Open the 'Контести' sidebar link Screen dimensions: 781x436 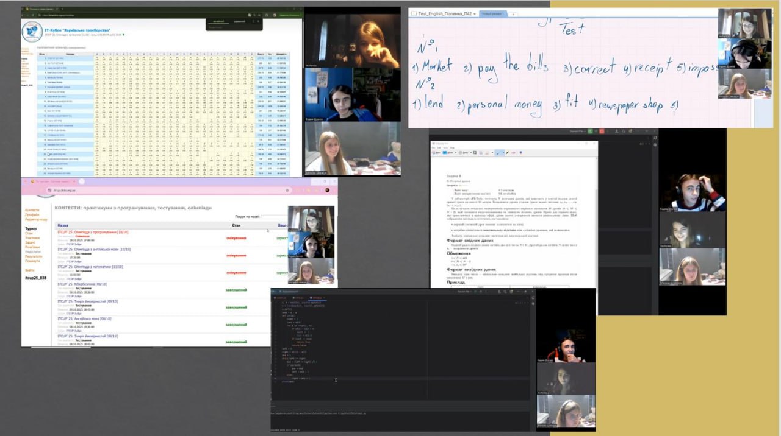(32, 210)
